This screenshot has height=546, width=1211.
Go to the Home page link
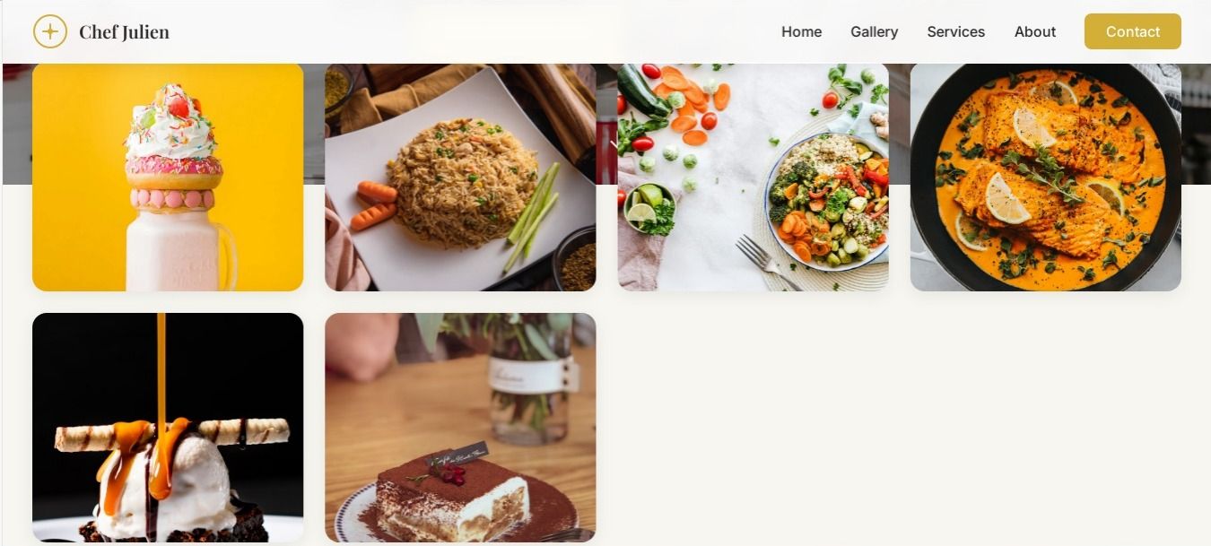click(801, 31)
